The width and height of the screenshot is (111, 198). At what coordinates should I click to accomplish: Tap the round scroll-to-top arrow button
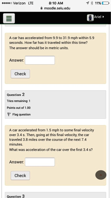click(101, 175)
